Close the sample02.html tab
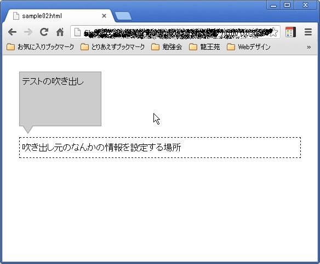 click(104, 16)
